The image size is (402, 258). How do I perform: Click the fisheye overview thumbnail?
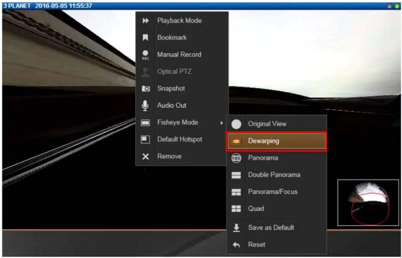(x=368, y=203)
